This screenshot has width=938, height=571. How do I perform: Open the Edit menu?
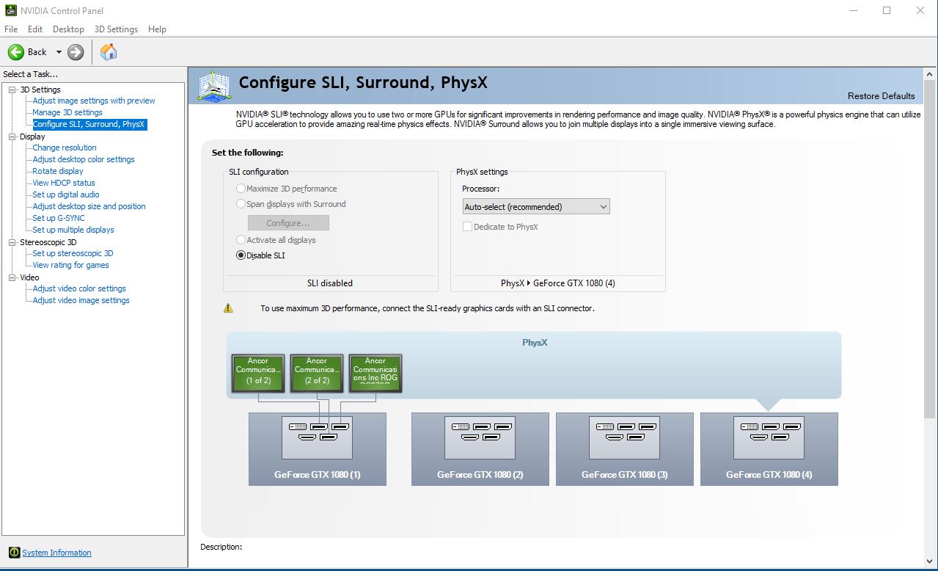[35, 29]
